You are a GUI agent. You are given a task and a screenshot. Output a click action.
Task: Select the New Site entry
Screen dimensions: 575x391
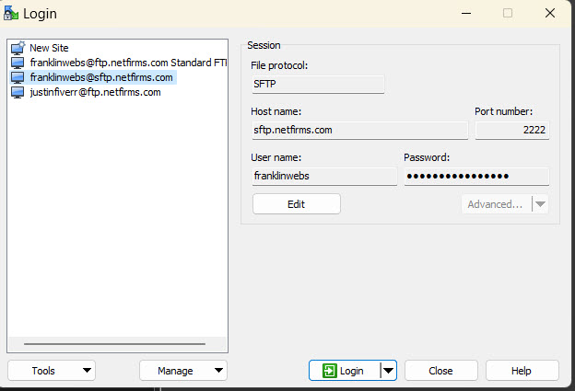tap(49, 48)
